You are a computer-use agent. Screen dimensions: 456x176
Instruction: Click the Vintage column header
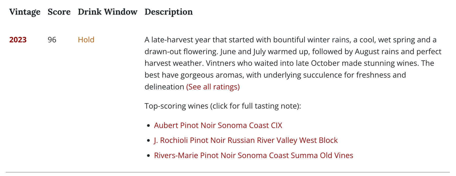(25, 12)
